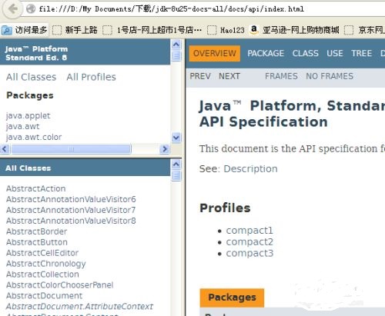The width and height of the screenshot is (385, 316).
Task: Select the TREE navigation tab
Action: 361,53
